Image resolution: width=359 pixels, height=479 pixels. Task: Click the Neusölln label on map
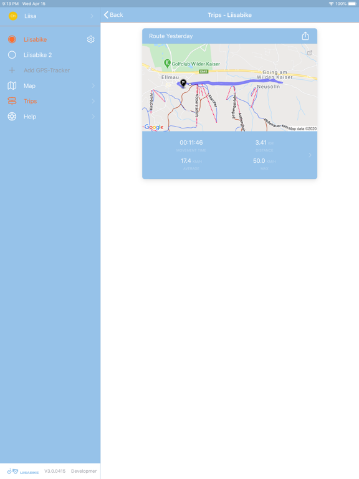tap(269, 87)
